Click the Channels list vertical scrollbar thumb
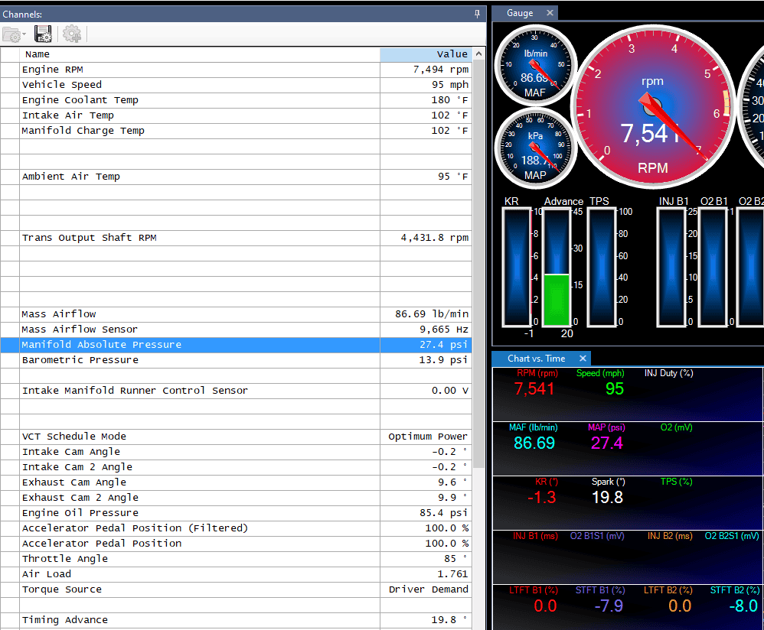The height and width of the screenshot is (630, 764). pyautogui.click(x=478, y=263)
